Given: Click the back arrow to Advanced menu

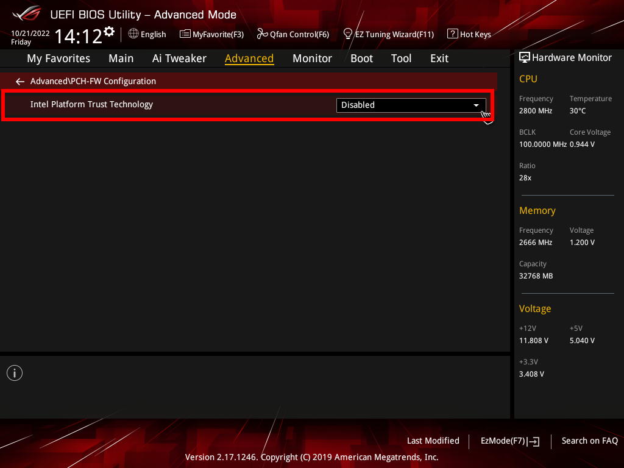Looking at the screenshot, I should pos(20,82).
